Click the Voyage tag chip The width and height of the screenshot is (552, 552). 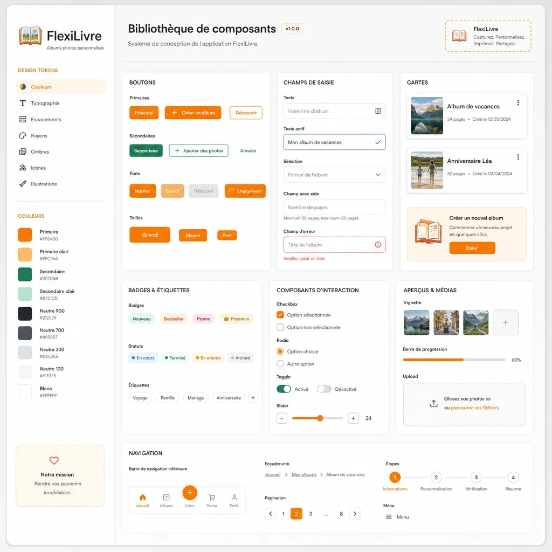coord(140,398)
